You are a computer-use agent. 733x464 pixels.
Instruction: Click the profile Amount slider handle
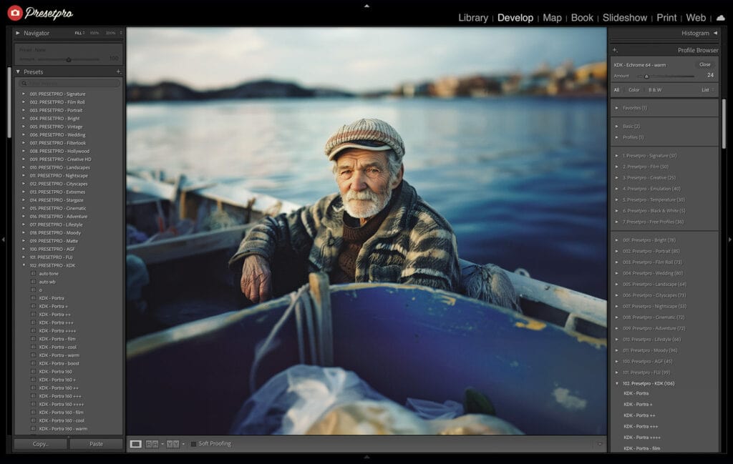pos(646,76)
